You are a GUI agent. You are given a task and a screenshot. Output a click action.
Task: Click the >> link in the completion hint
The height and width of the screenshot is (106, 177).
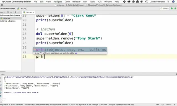(x=76, y=53)
